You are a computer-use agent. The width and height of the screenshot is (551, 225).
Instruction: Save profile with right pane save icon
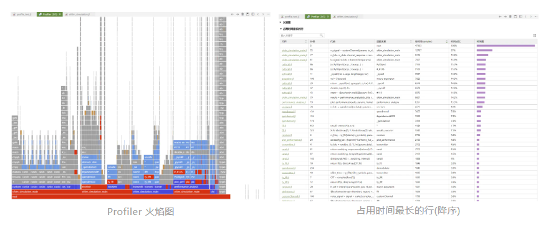pyautogui.click(x=515, y=17)
